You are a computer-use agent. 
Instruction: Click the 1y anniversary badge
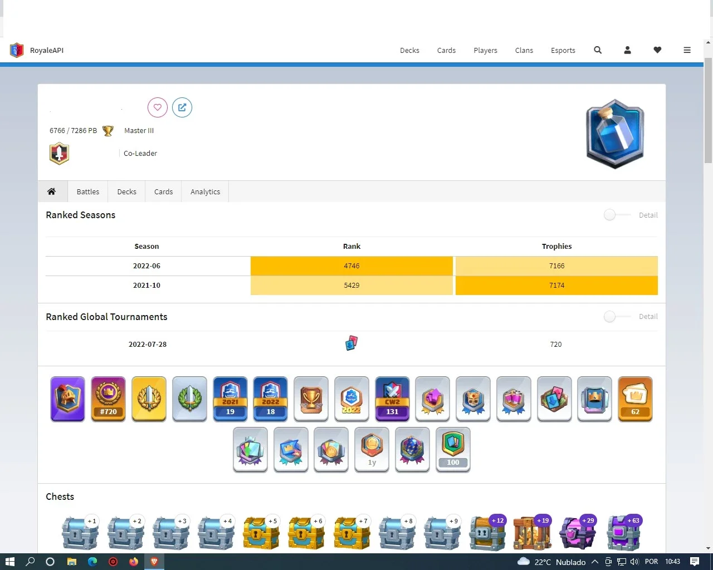(x=372, y=450)
